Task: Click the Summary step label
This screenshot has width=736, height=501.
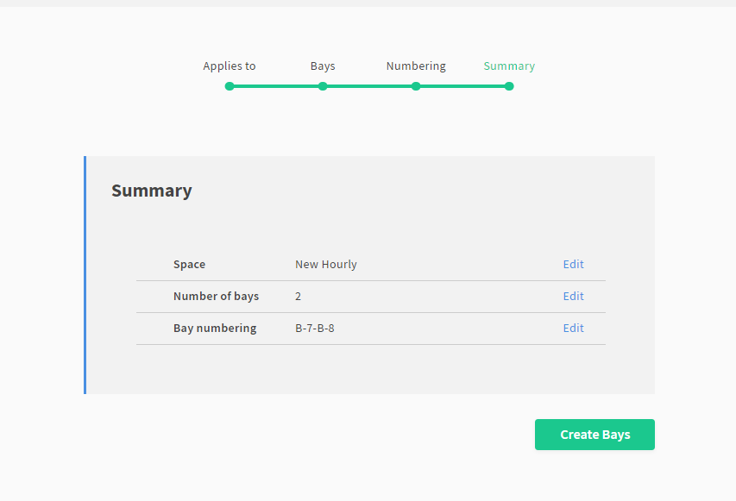Action: [509, 66]
